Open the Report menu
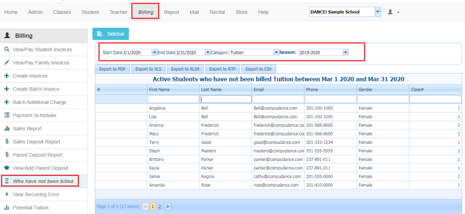Viewport: 465px width, 214px height. point(172,12)
